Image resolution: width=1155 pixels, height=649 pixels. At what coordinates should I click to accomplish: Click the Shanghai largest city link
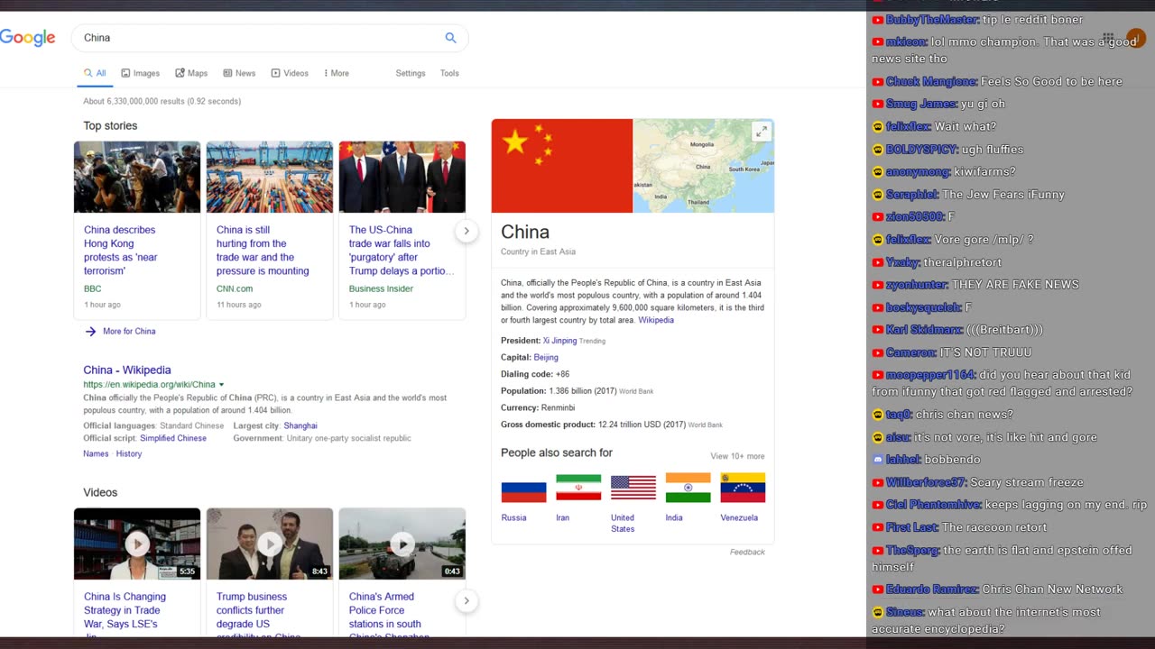point(300,425)
